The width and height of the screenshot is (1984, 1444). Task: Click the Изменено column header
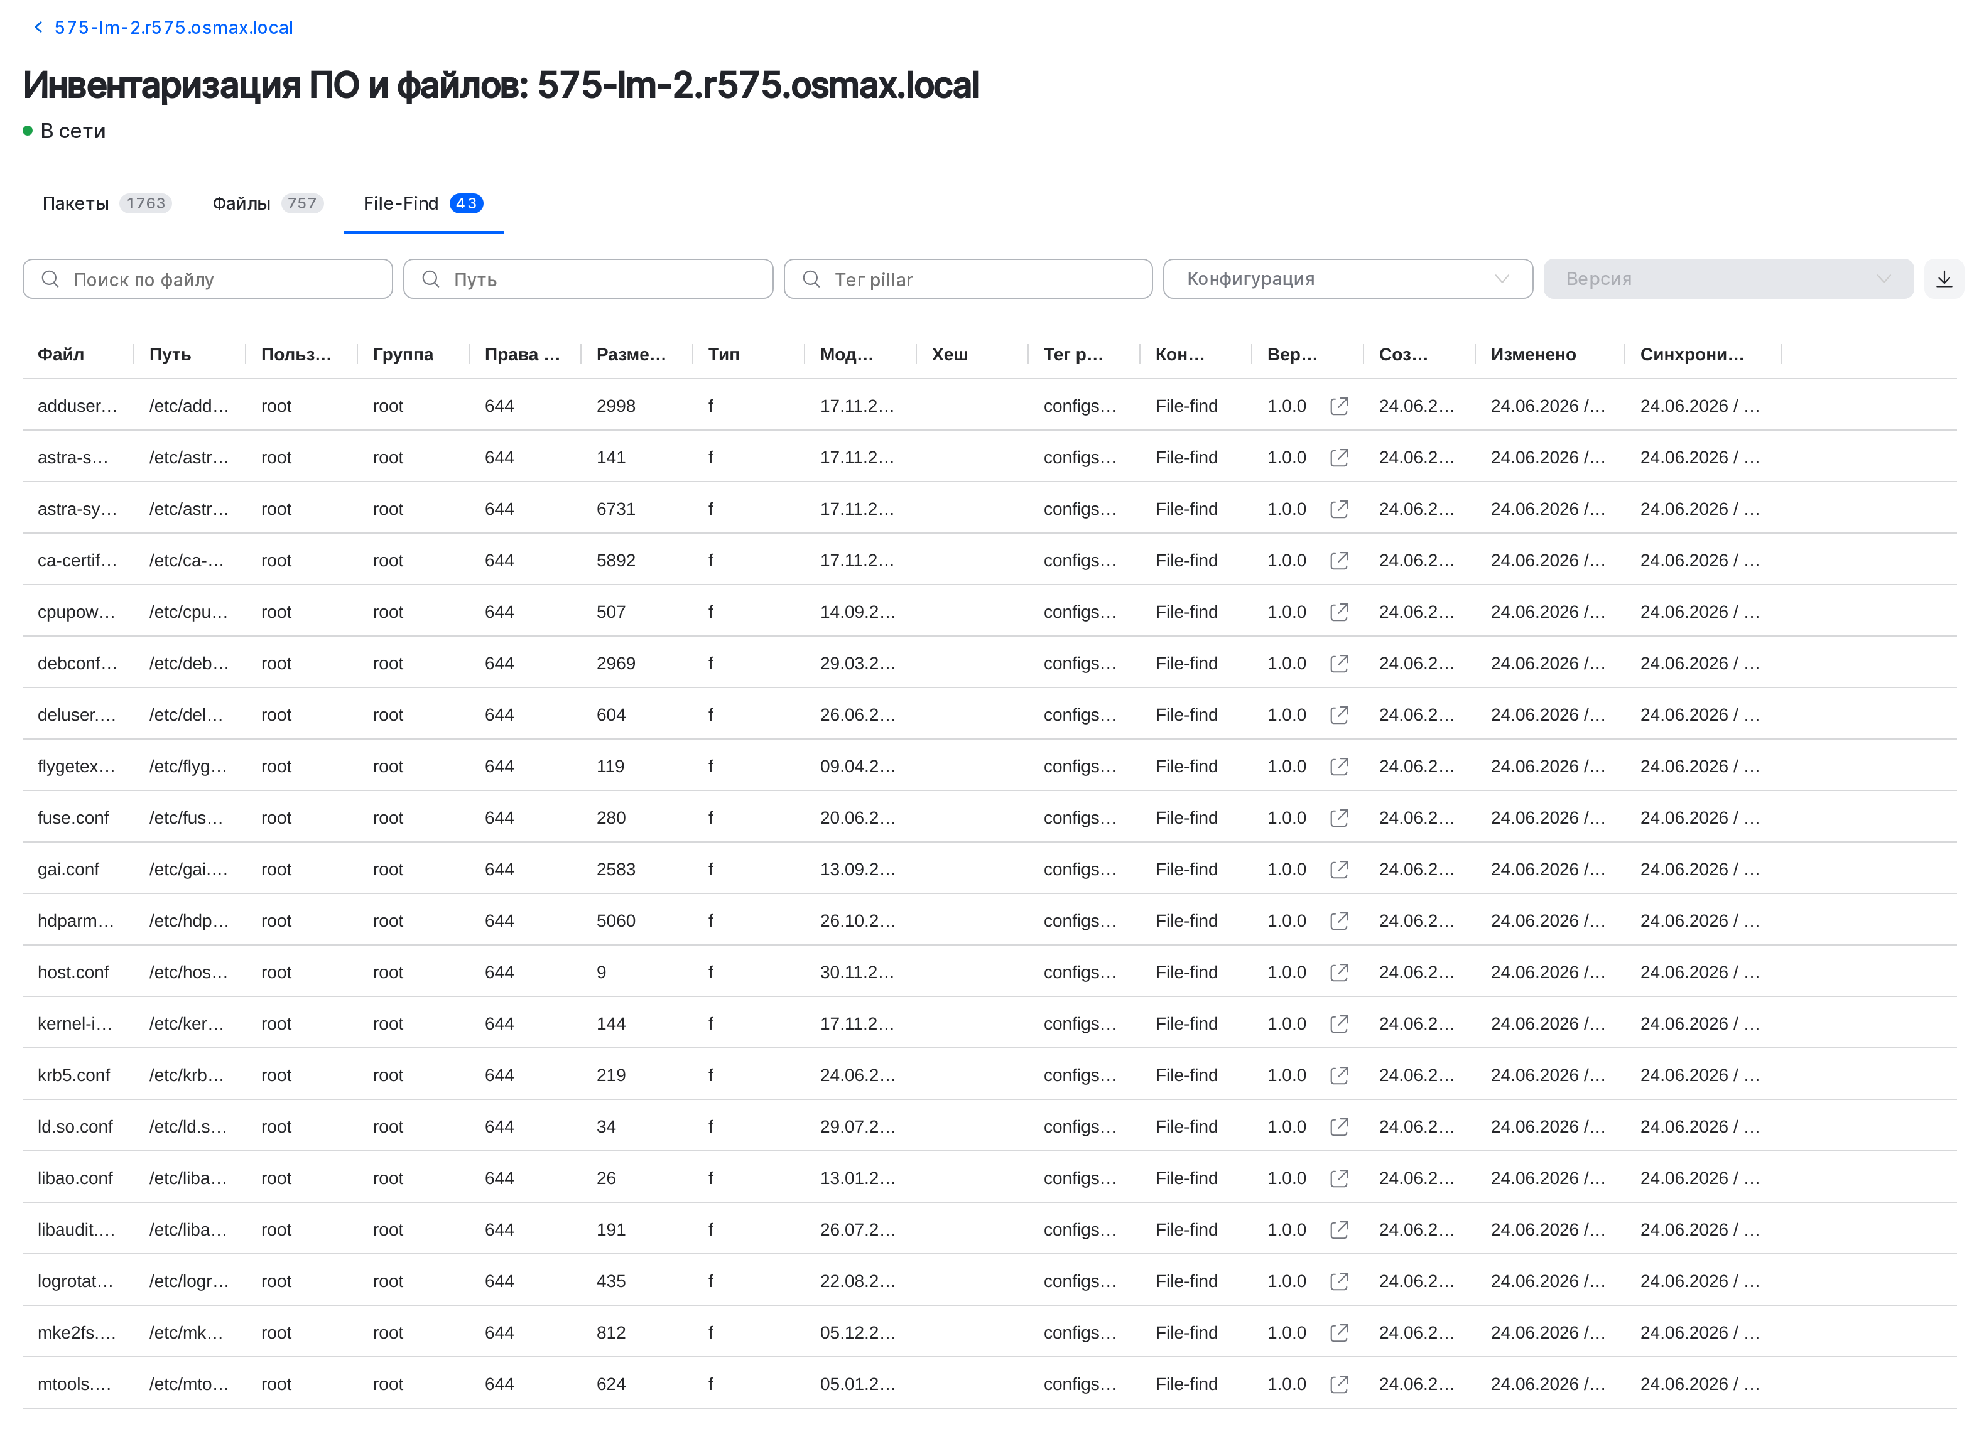click(1532, 354)
